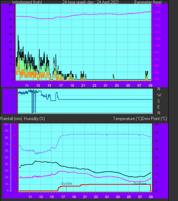Click the 'Rainfall (mm)' label
This screenshot has height=201, width=178.
pos(11,119)
